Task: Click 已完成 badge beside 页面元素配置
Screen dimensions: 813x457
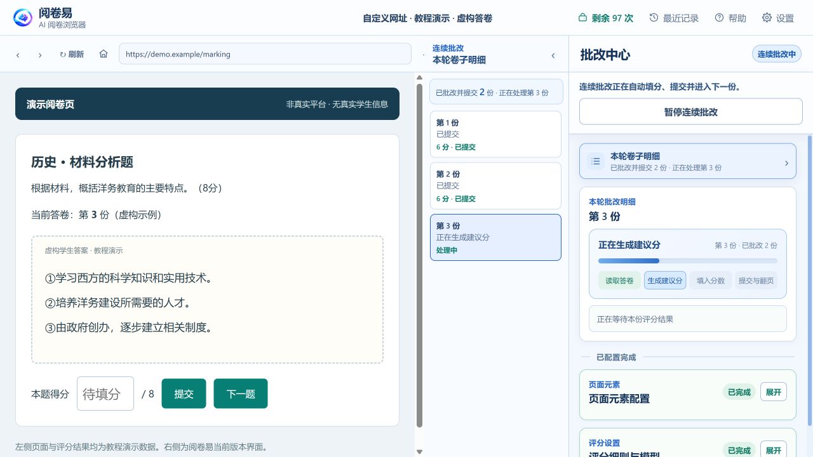Action: [x=739, y=392]
